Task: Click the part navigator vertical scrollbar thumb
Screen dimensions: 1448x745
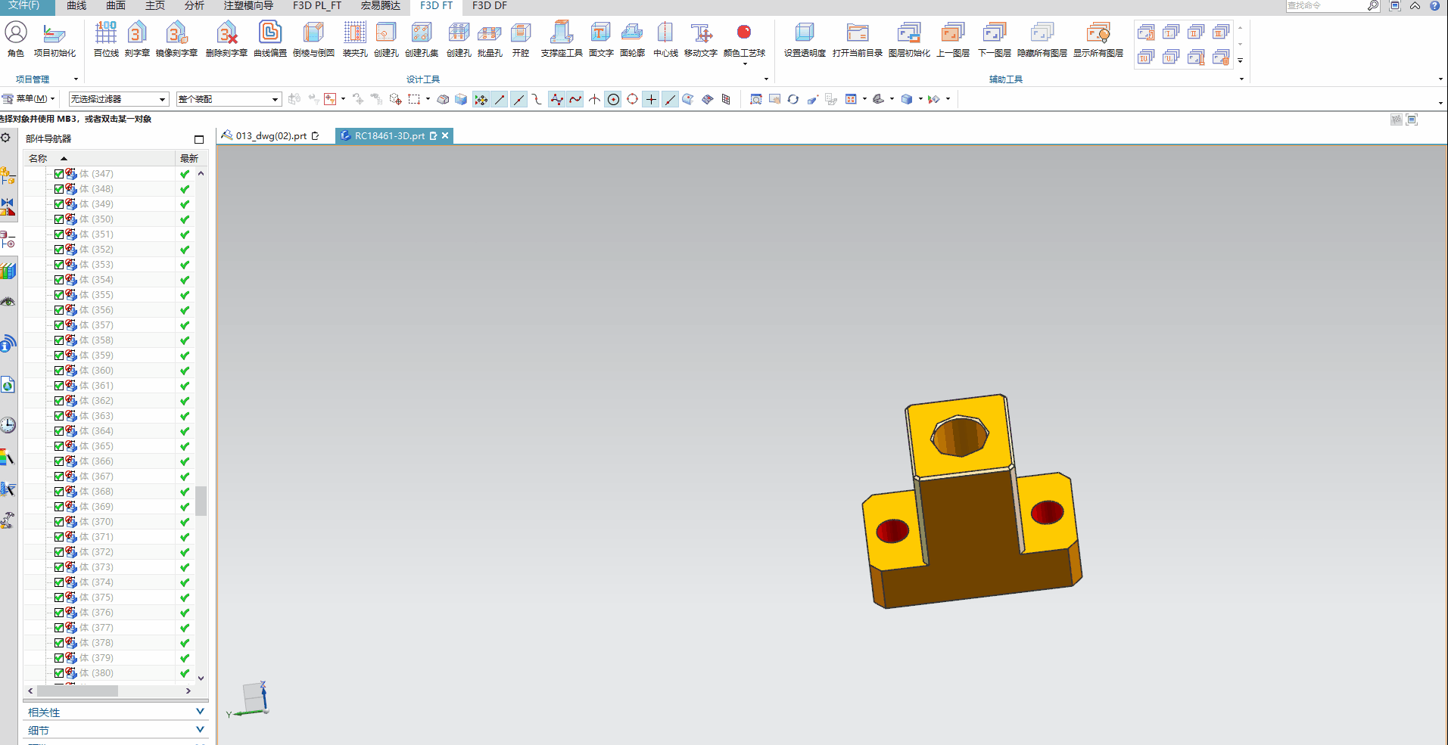Action: (x=201, y=501)
